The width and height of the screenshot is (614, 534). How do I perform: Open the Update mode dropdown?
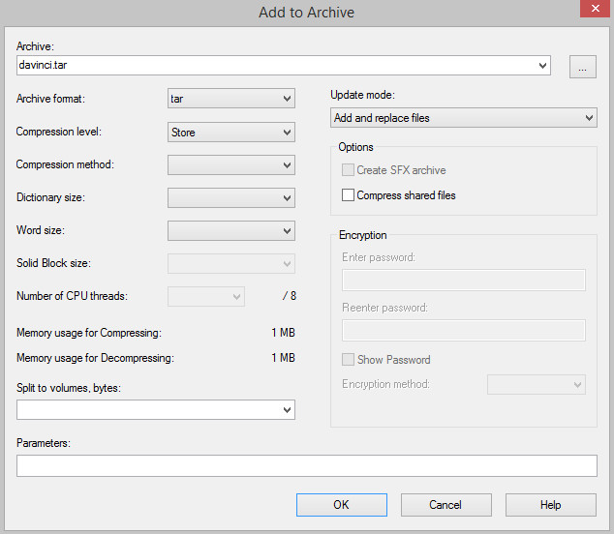463,118
